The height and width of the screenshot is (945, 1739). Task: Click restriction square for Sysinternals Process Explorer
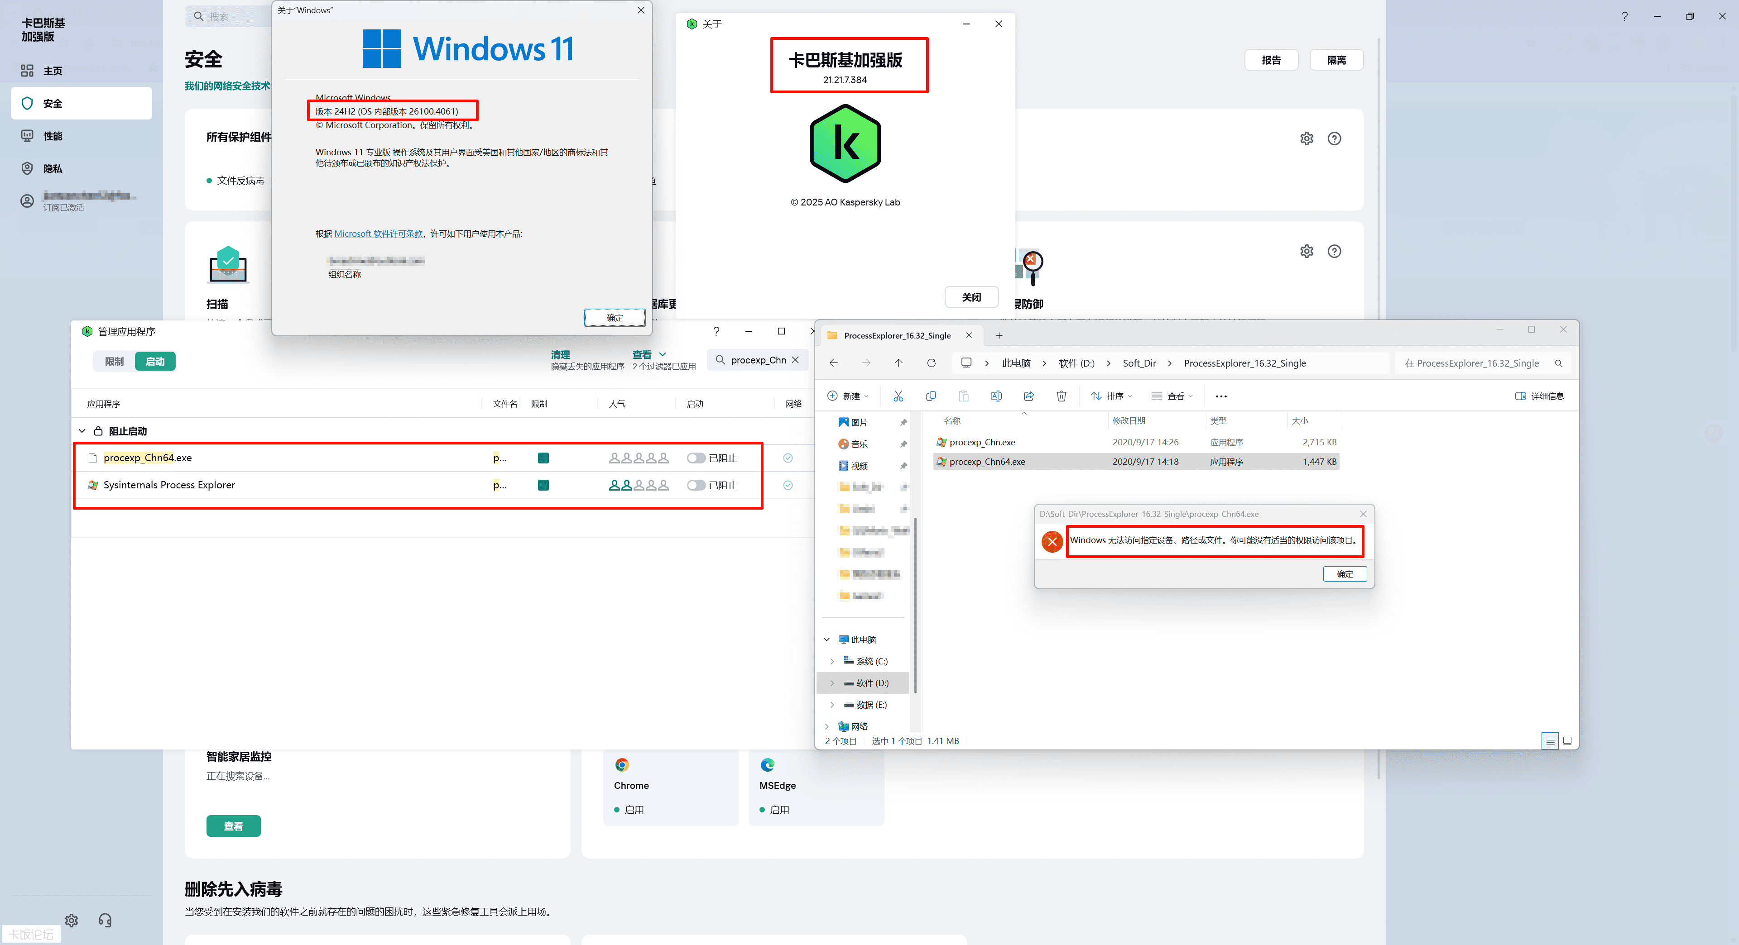point(543,485)
